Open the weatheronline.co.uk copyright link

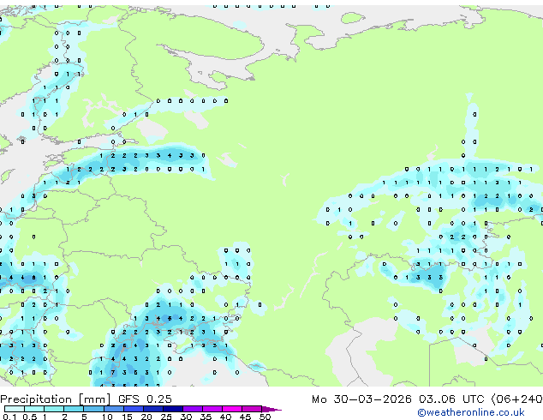(x=471, y=412)
